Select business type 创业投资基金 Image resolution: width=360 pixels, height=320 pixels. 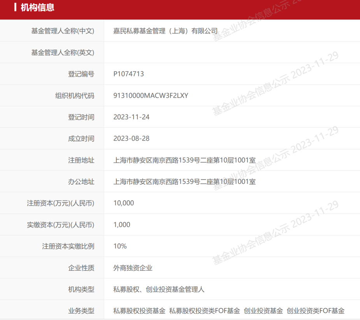click(x=263, y=311)
